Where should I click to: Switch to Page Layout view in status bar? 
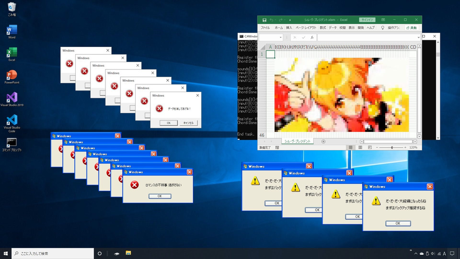(x=360, y=148)
